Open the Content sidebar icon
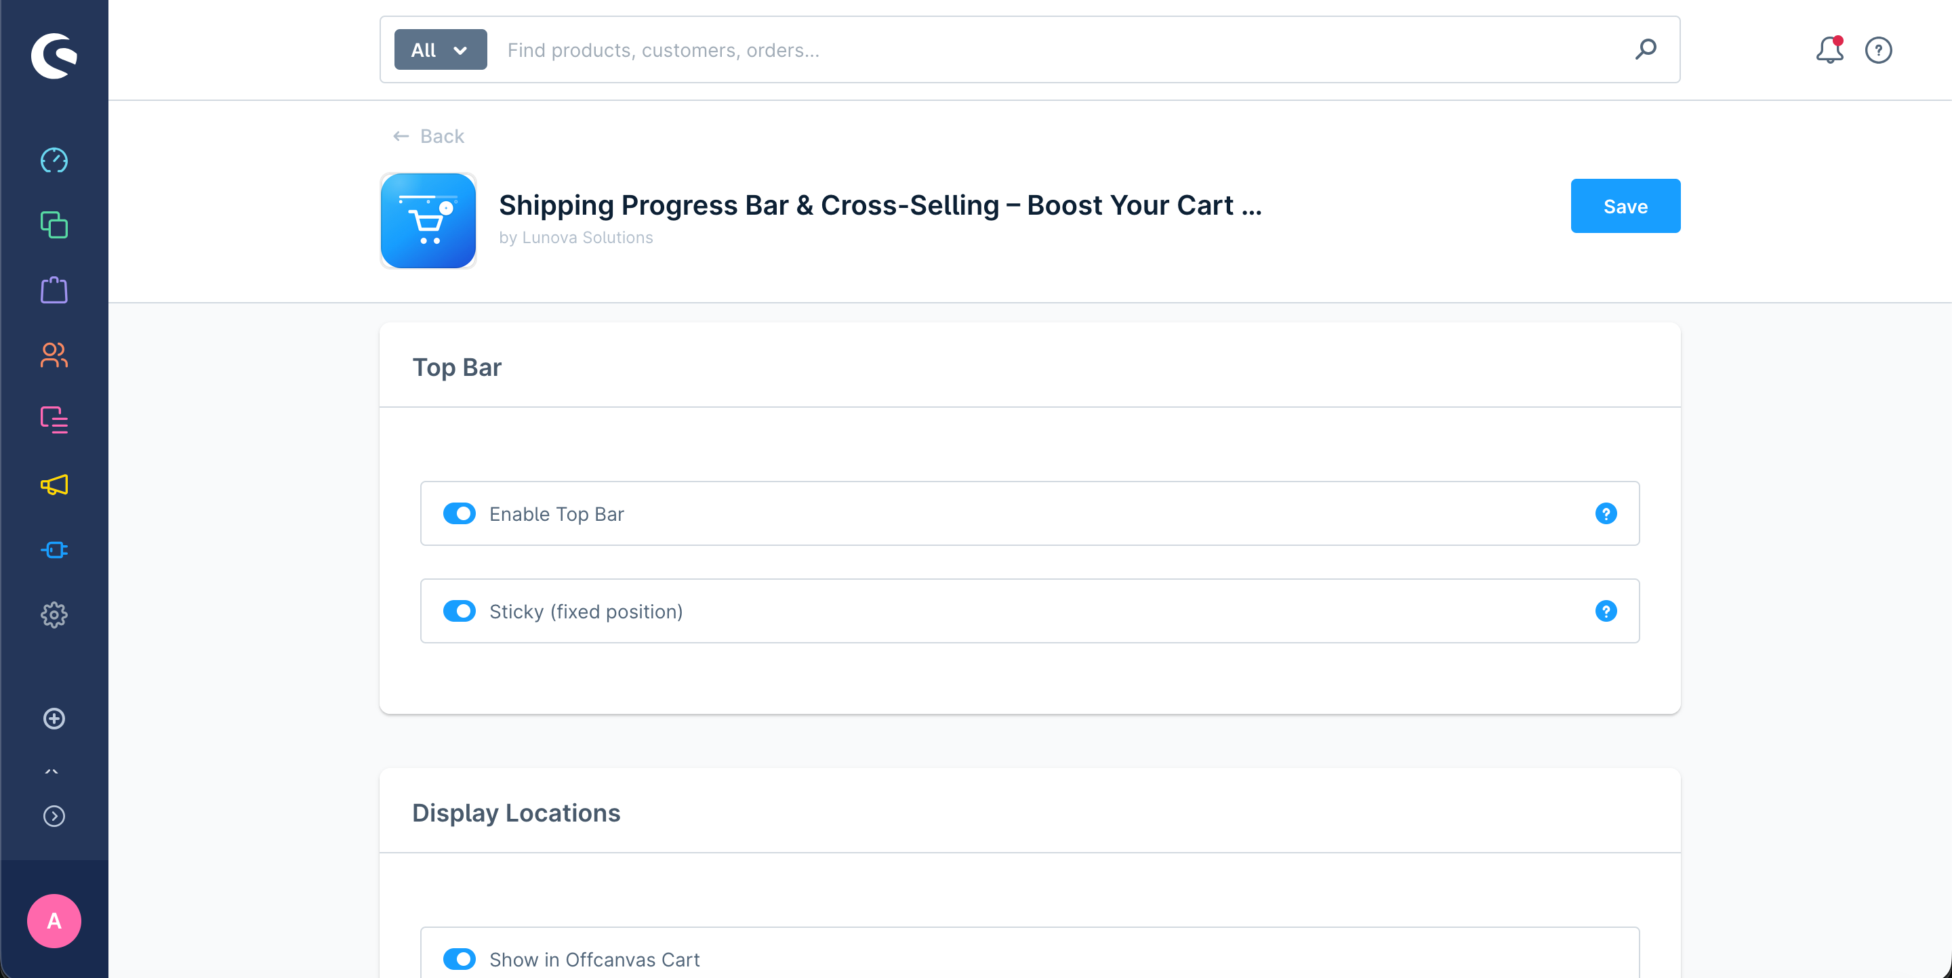This screenshot has width=1952, height=978. click(x=54, y=420)
